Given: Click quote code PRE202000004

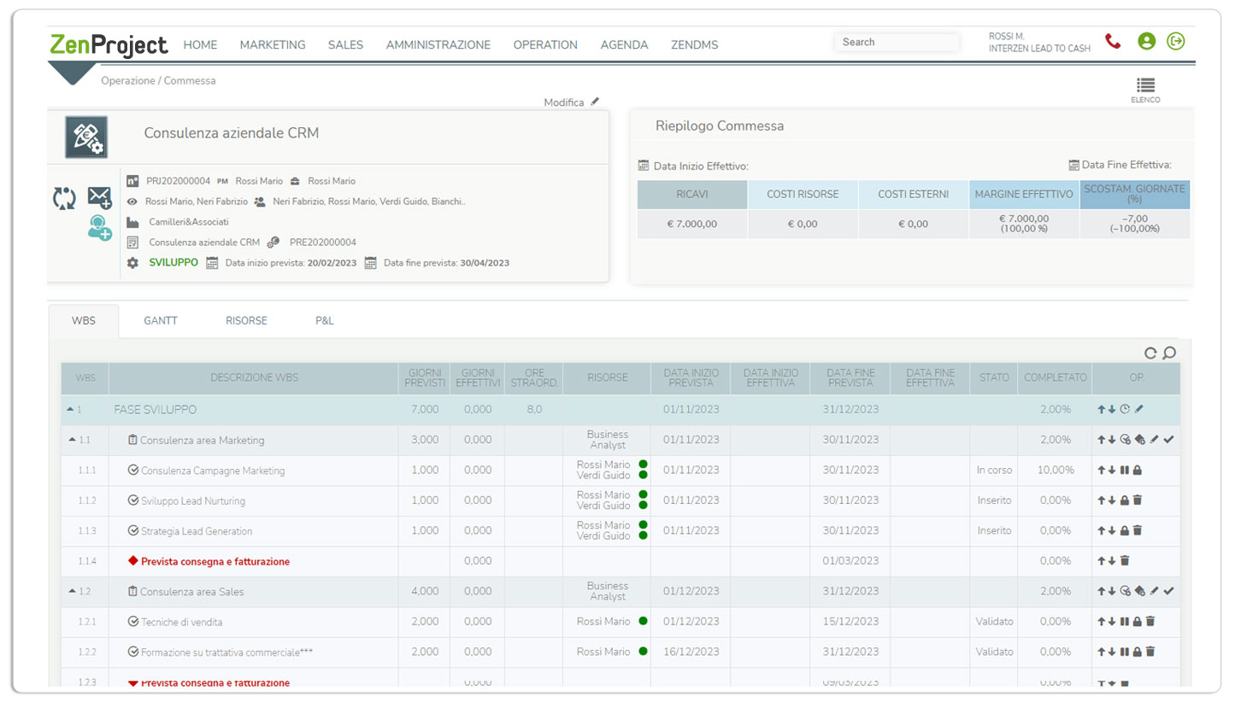Looking at the screenshot, I should pyautogui.click(x=323, y=243).
